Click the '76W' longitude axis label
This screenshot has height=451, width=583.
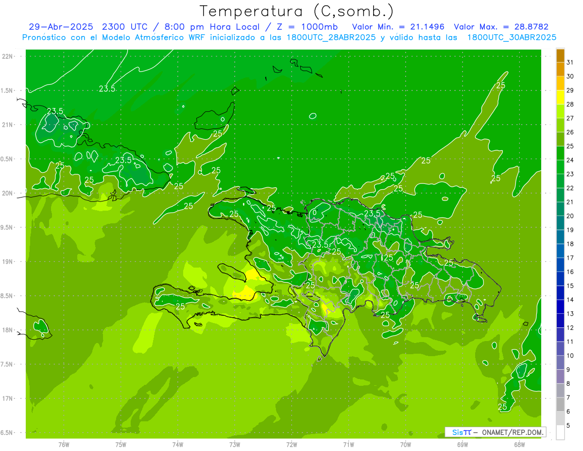(x=64, y=444)
